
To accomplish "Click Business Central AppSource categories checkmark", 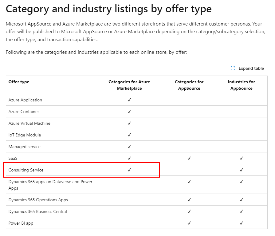I will [x=189, y=211].
